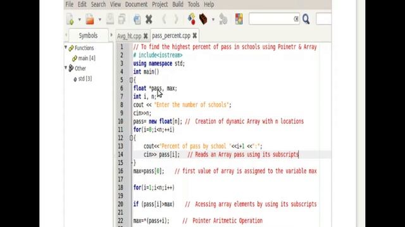Open the Help menu
405x227 pixels.
(x=209, y=4)
